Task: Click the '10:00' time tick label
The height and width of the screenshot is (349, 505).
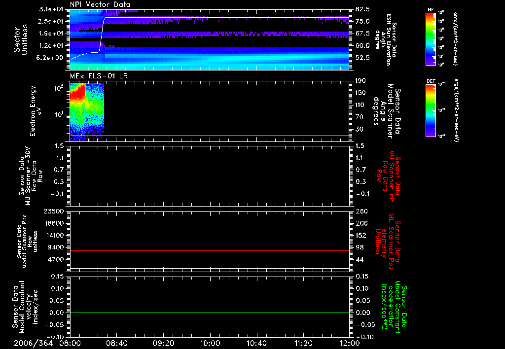Action: [x=210, y=343]
